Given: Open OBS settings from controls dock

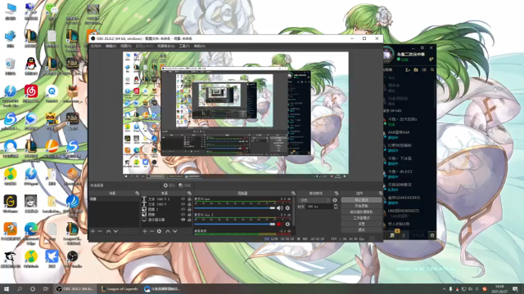Looking at the screenshot, I should pos(361,224).
